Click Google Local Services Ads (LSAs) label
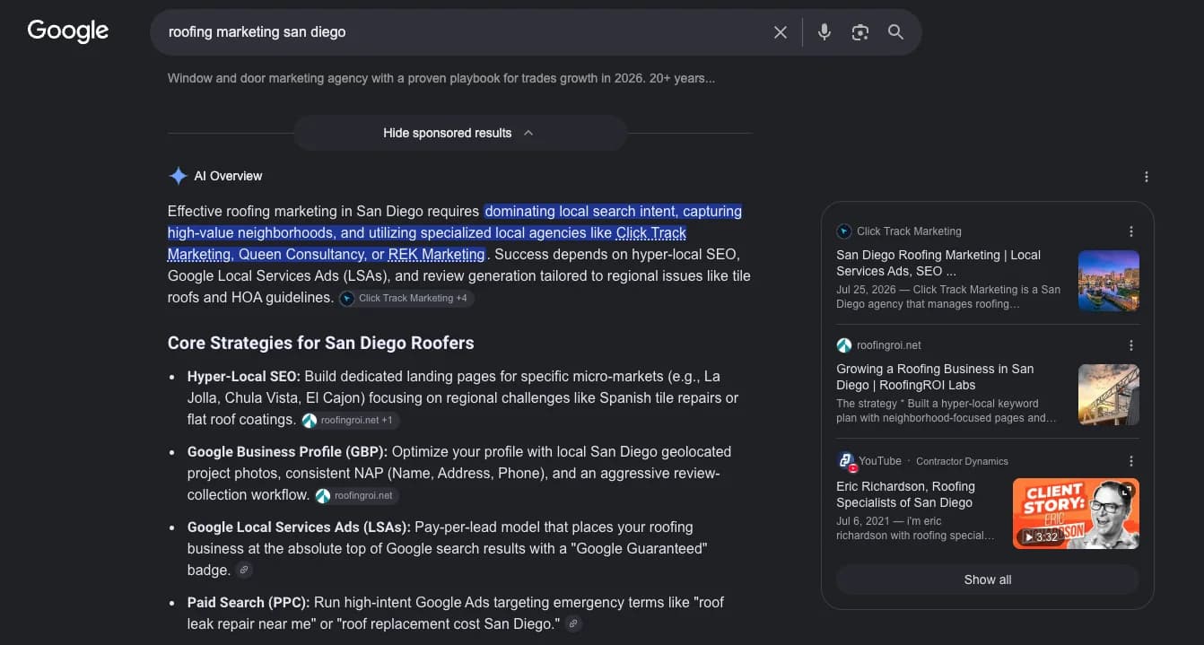The width and height of the screenshot is (1204, 645). point(299,527)
